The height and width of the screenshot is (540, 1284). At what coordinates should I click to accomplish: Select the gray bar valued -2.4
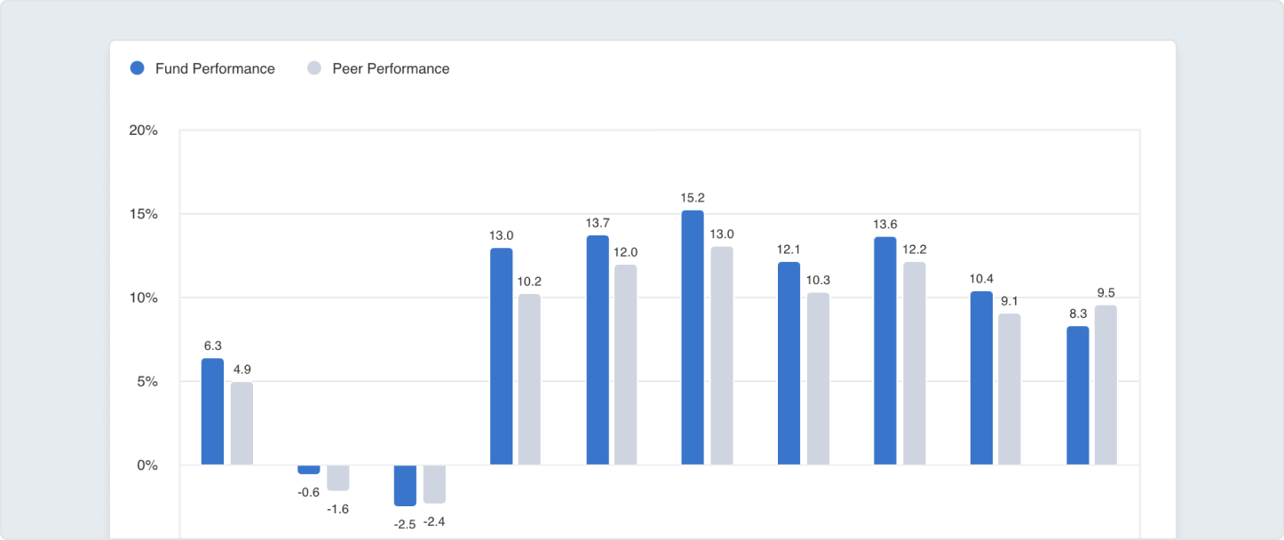click(434, 484)
